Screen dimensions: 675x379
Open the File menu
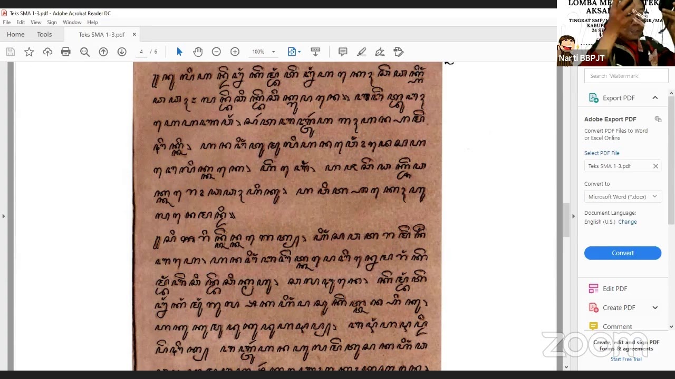pyautogui.click(x=7, y=22)
